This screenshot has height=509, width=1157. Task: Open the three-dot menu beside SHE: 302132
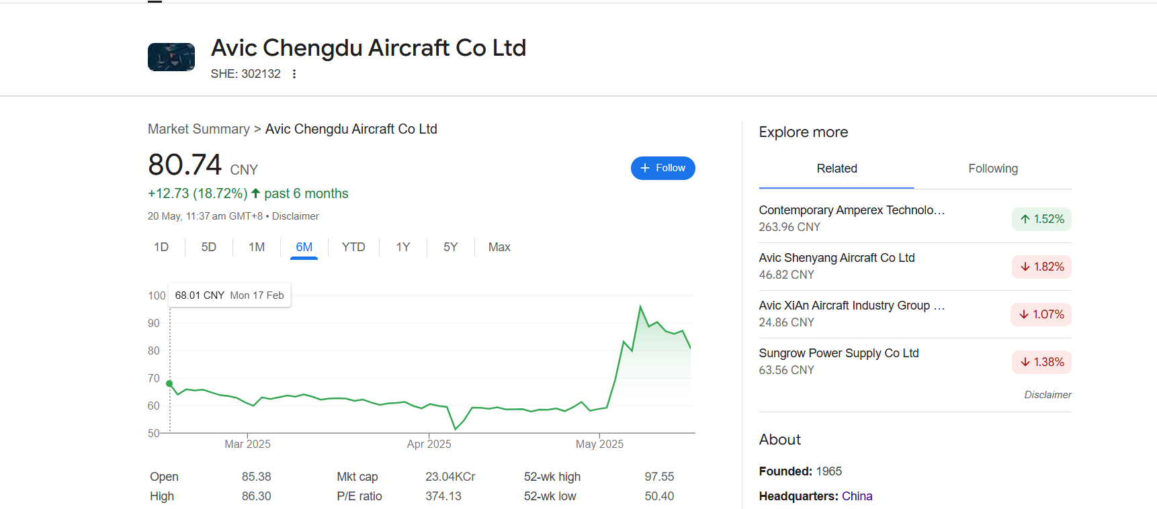click(x=294, y=74)
